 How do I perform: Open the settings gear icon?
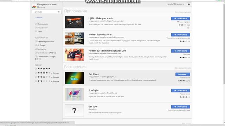click(189, 4)
